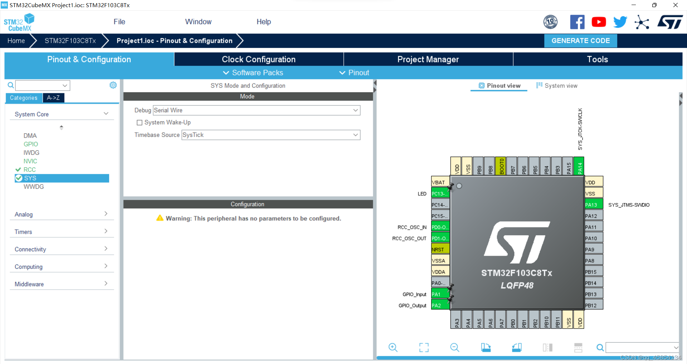Select the PB12 pin
Image resolution: width=687 pixels, height=364 pixels.
coord(594,305)
